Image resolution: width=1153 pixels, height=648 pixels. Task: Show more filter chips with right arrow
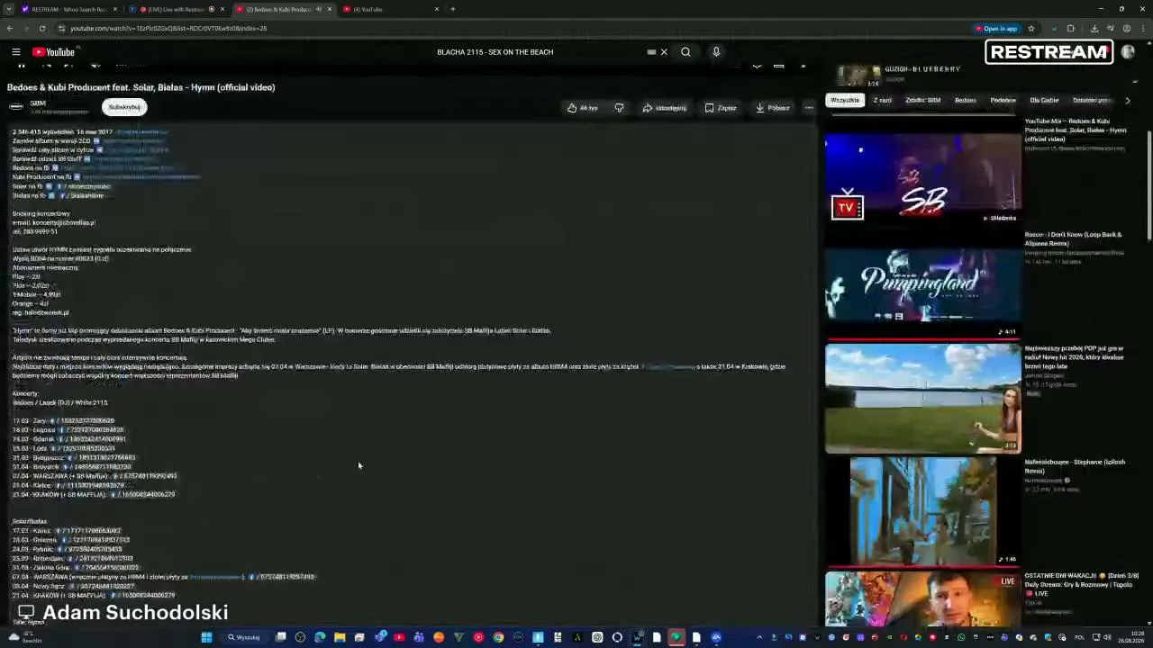[x=1128, y=100]
